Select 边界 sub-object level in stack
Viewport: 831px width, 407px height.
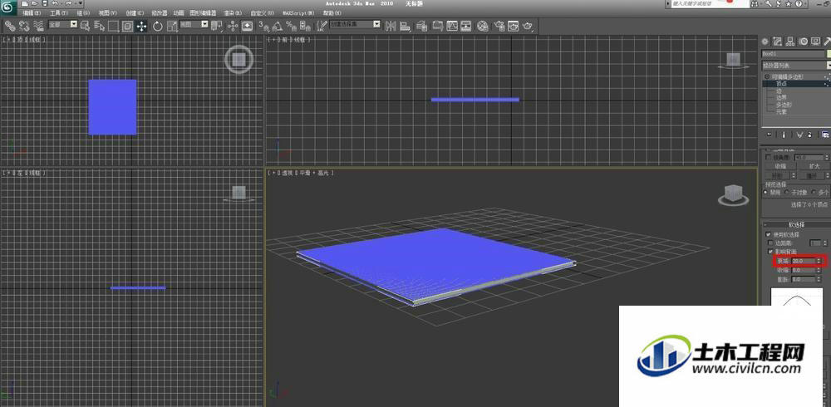click(x=781, y=97)
